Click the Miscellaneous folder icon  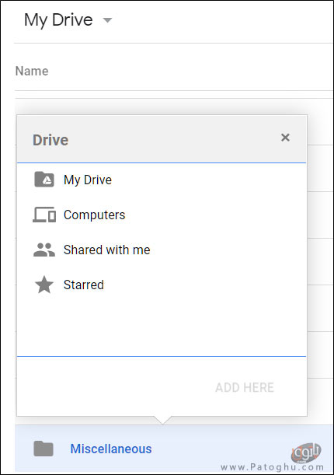tap(43, 449)
